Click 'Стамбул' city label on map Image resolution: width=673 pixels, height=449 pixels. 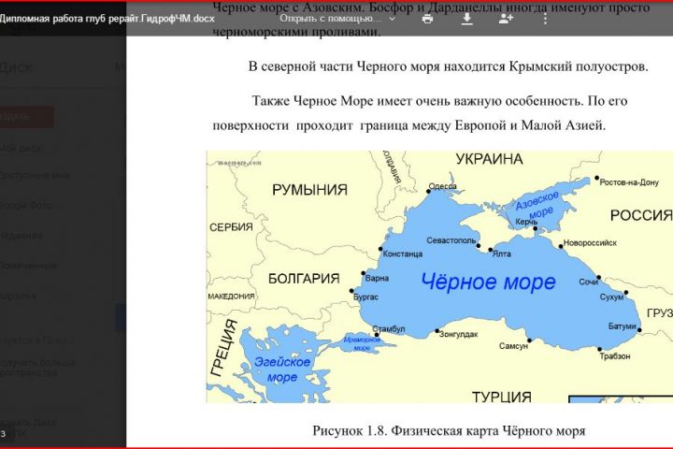point(389,328)
